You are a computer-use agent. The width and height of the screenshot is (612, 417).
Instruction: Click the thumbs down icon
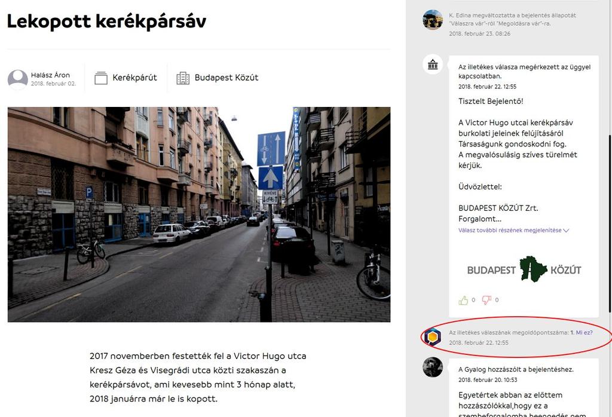(486, 300)
